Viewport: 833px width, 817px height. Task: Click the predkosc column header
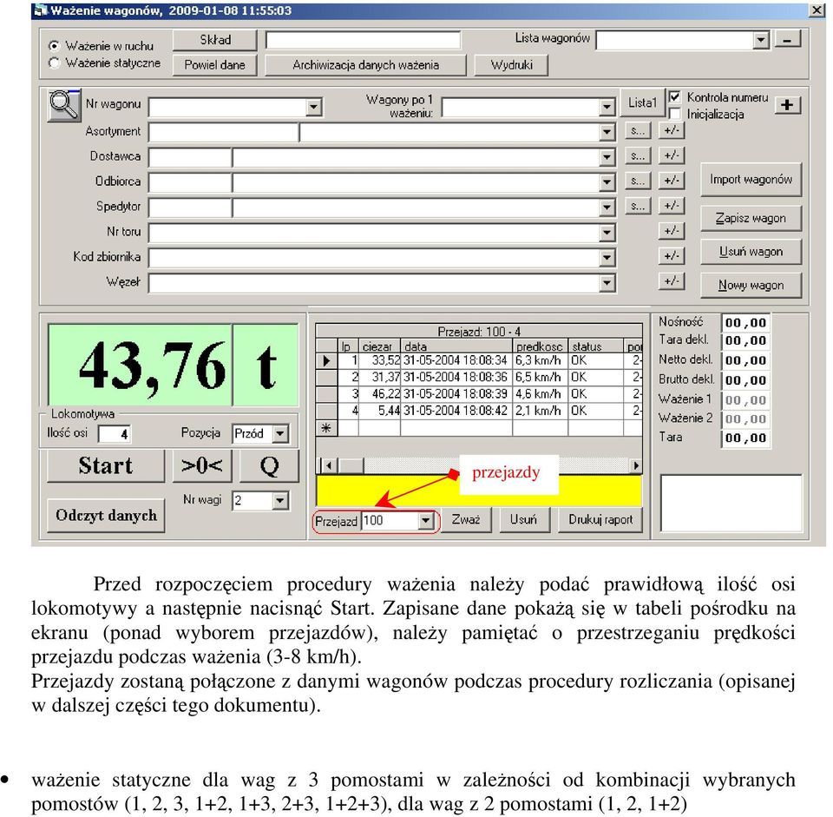point(540,346)
